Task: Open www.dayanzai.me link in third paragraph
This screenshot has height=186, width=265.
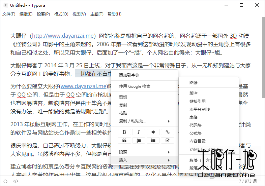Action: 84,86
